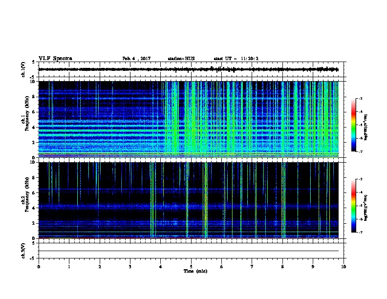Image resolution: width=387 pixels, height=299 pixels.
Task: Click the 'ch.2 Frequency (kHz)' axis label
Action: (x=25, y=194)
